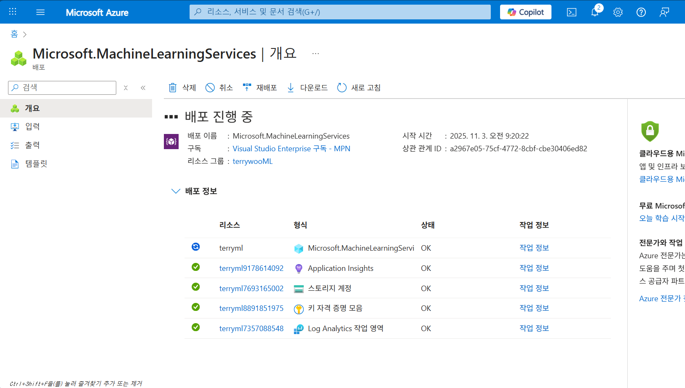Click the Application Insights lightbulb icon

tap(299, 269)
